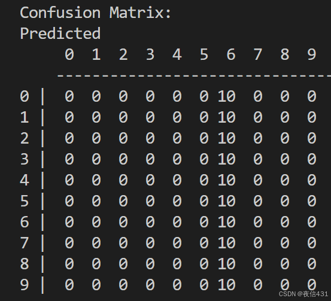Click column header 9 in predicted row
This screenshot has height=301, width=331.
click(x=312, y=54)
